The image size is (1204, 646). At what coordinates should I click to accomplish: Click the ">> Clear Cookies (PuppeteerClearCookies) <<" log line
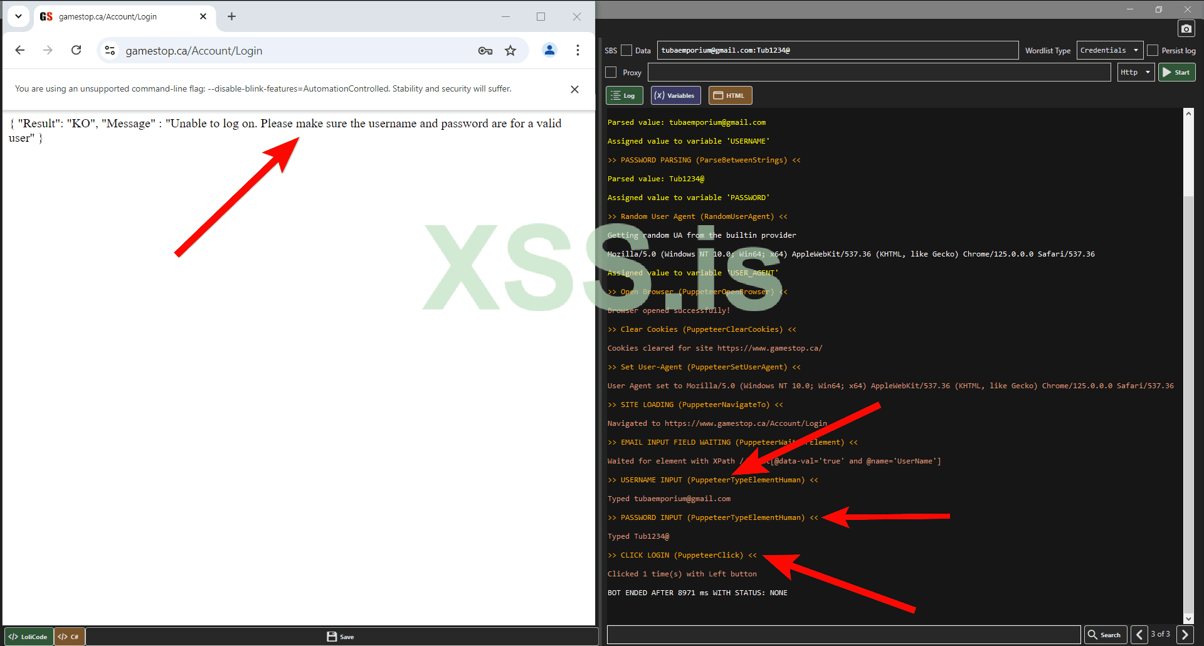(702, 329)
